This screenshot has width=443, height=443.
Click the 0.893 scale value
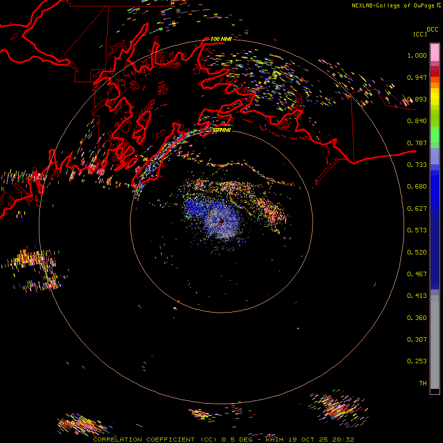[x=417, y=99]
